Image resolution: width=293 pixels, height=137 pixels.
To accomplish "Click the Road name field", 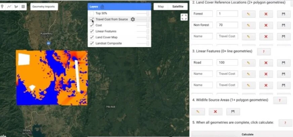I will (x=202, y=62).
